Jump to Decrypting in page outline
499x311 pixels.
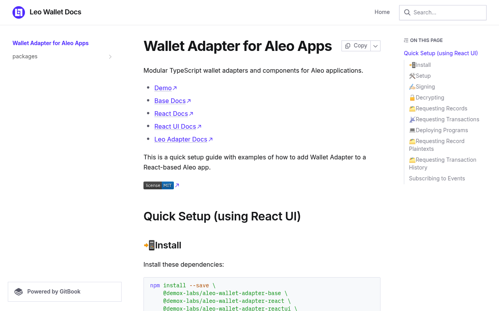pos(426,98)
